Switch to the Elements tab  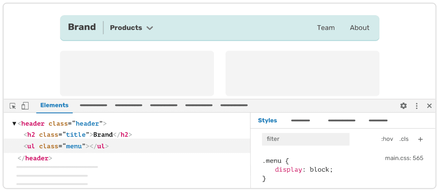54,105
